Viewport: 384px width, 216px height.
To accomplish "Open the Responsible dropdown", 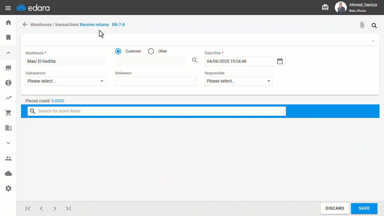I will coord(238,81).
